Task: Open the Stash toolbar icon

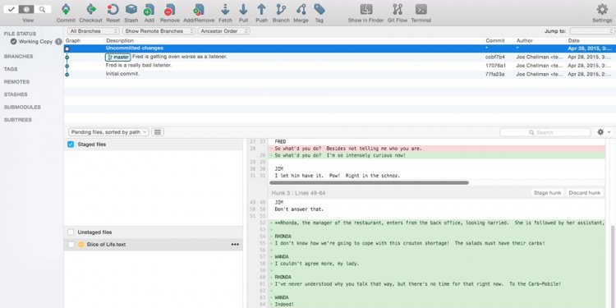Action: 131,9
